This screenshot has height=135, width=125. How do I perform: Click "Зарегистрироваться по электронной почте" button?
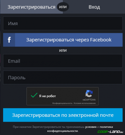pos(63,115)
